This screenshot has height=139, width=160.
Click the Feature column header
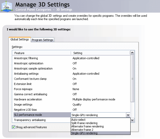point(19,53)
